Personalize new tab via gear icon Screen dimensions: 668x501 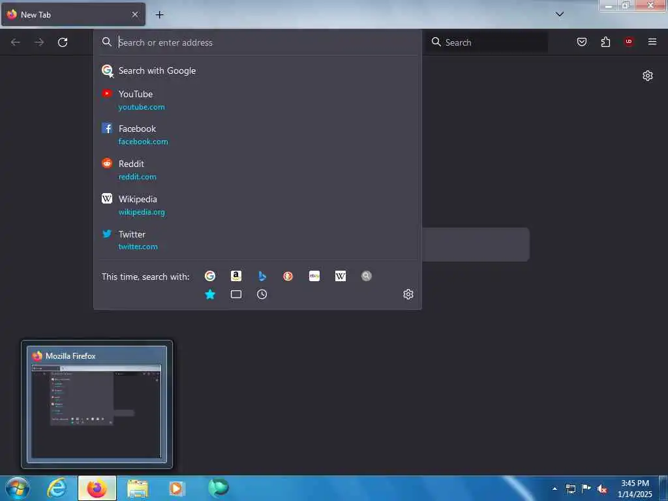(648, 76)
